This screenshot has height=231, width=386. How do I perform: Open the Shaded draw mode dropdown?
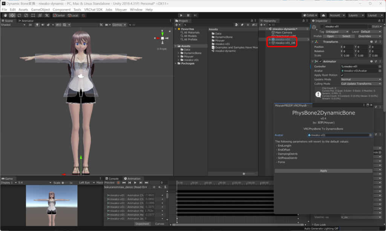pyautogui.click(x=13, y=25)
